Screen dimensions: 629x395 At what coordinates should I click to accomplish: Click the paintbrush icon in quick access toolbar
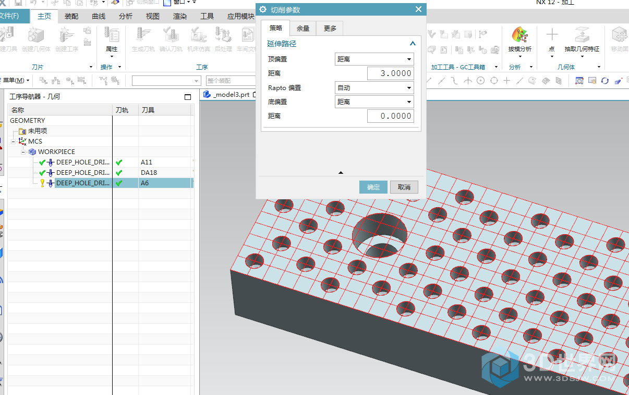tap(115, 3)
